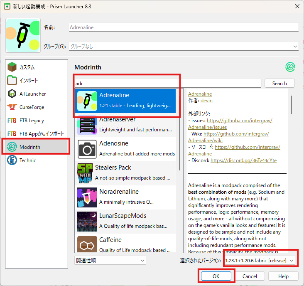Close the 新しい起動構成 dialog
This screenshot has width=304, height=286.
coord(297,6)
